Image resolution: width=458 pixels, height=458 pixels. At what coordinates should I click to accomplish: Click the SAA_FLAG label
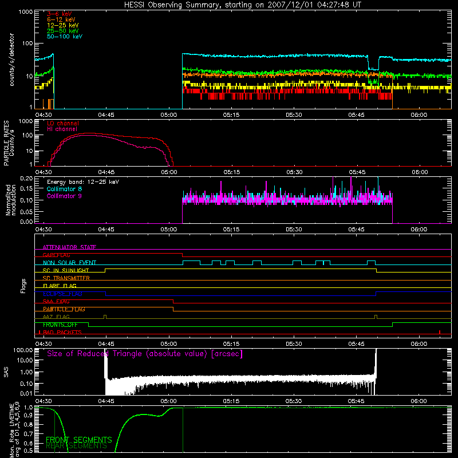click(56, 302)
